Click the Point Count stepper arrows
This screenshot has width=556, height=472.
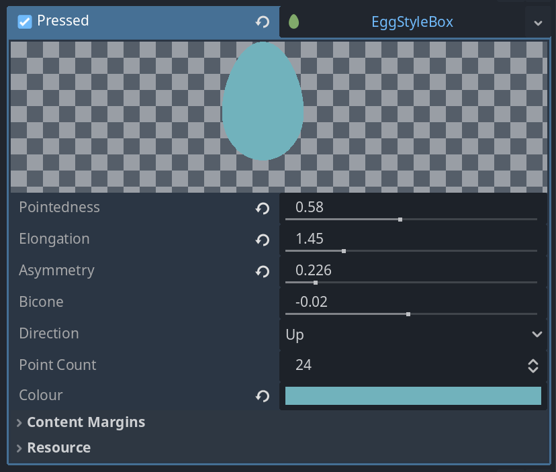pos(533,365)
